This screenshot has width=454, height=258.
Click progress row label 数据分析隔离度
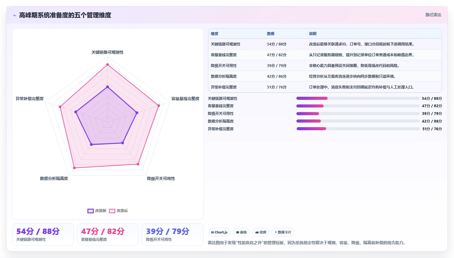[221, 121]
